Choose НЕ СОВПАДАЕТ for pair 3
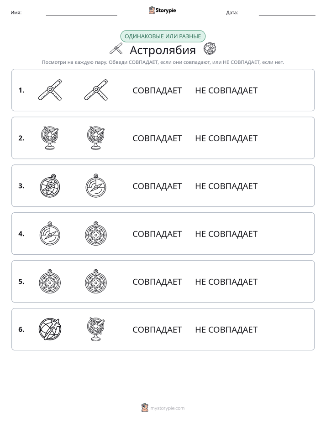 226,186
